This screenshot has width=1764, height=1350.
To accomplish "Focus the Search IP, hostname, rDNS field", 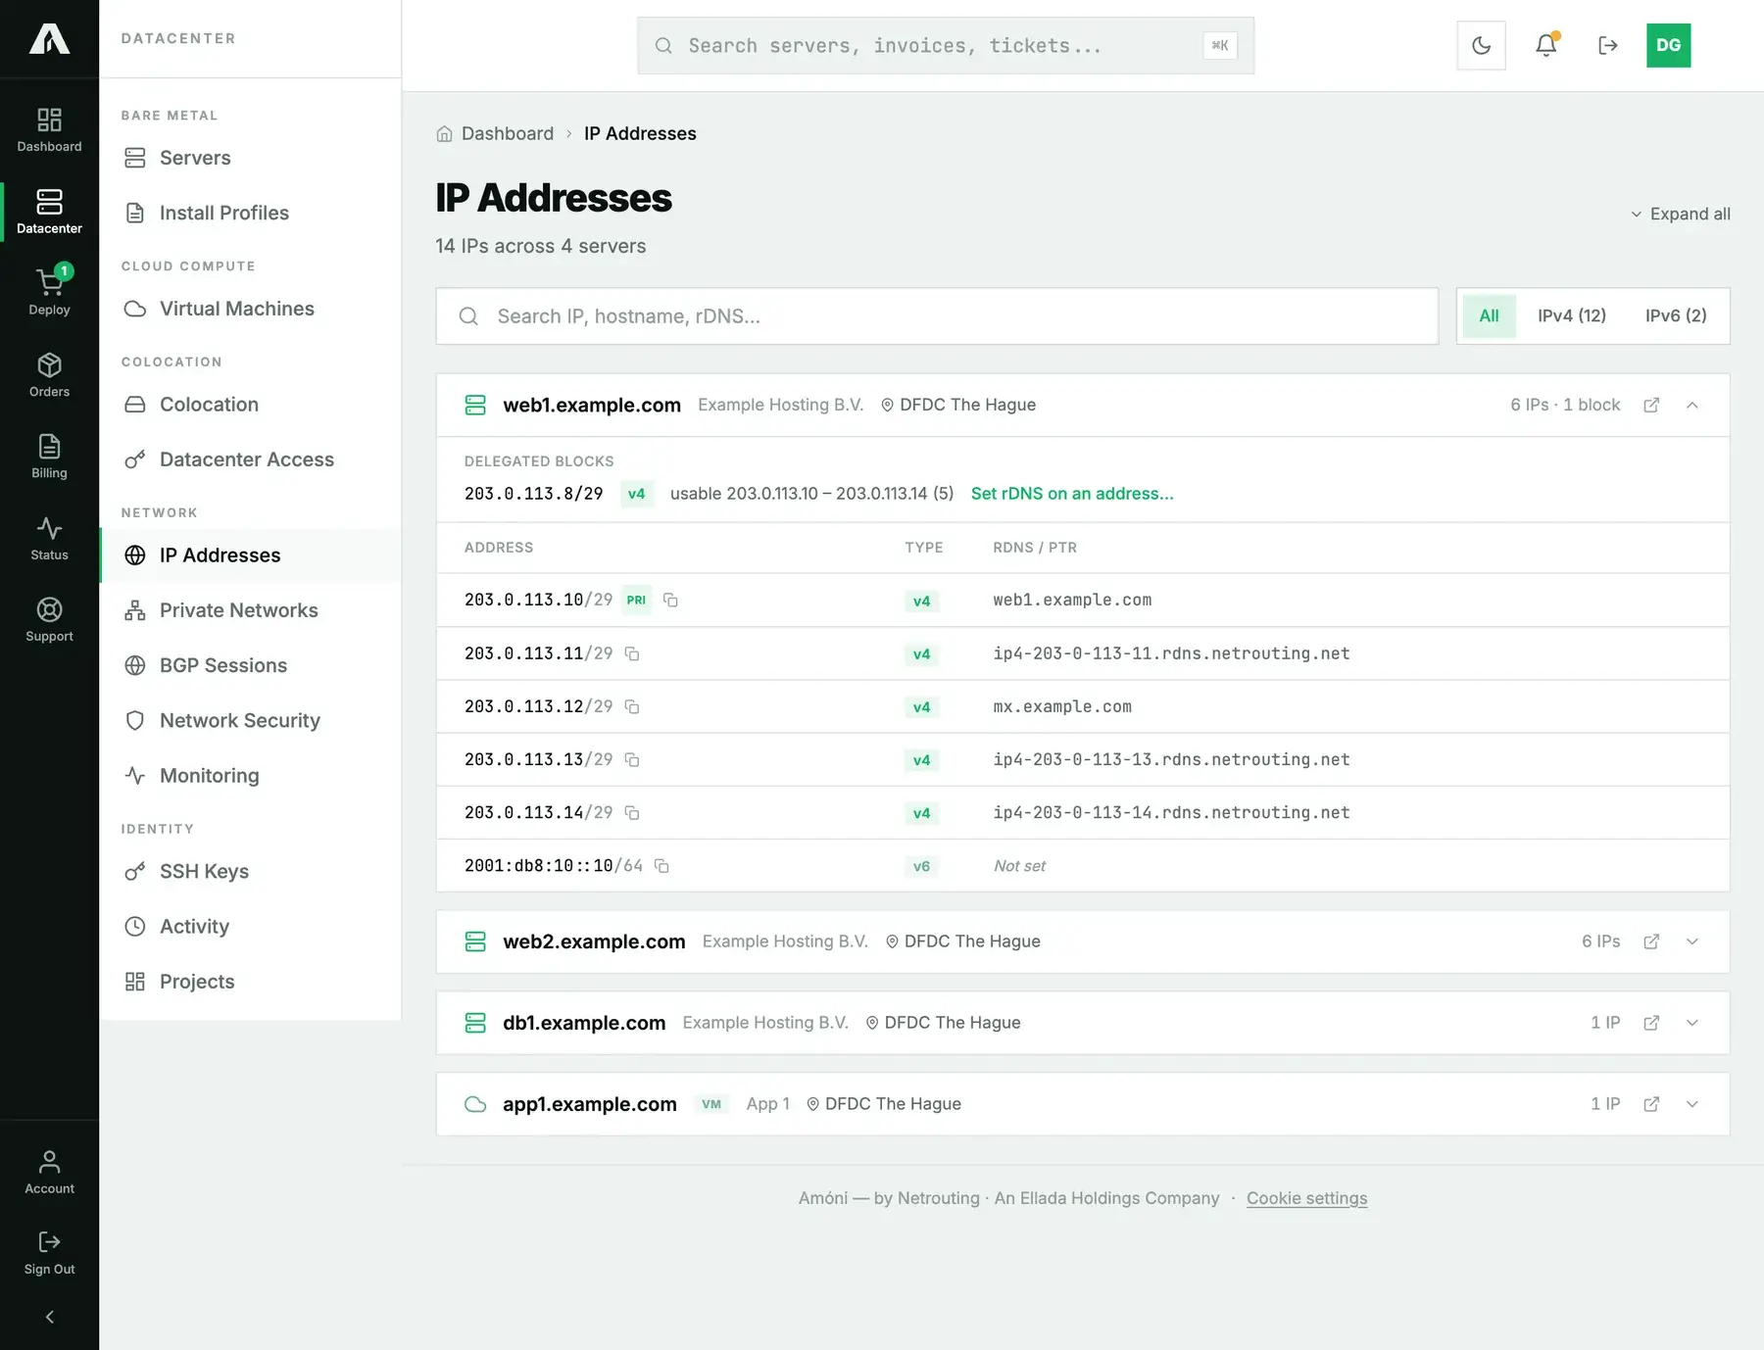I will click(x=937, y=315).
